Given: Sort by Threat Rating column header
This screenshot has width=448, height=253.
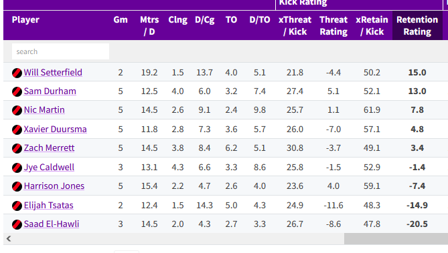Looking at the screenshot, I should 333,25.
